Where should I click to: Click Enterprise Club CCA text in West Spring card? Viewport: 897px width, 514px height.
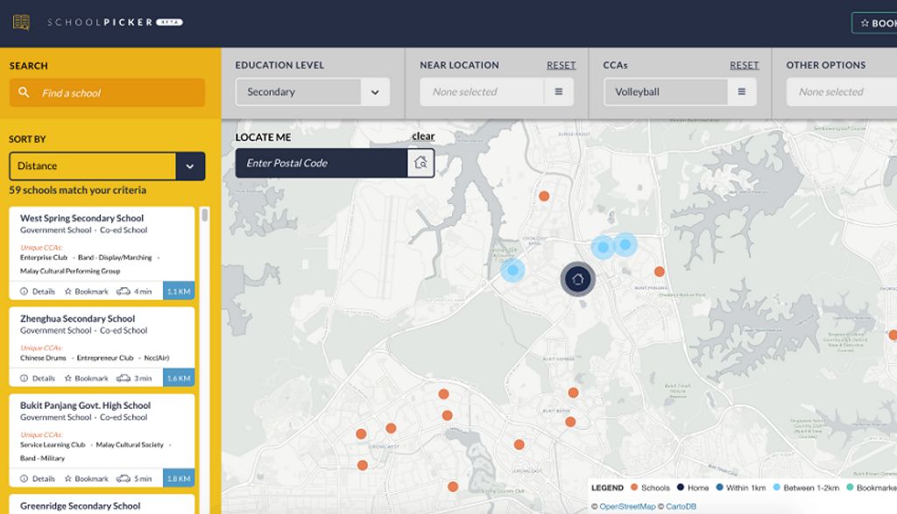click(44, 257)
